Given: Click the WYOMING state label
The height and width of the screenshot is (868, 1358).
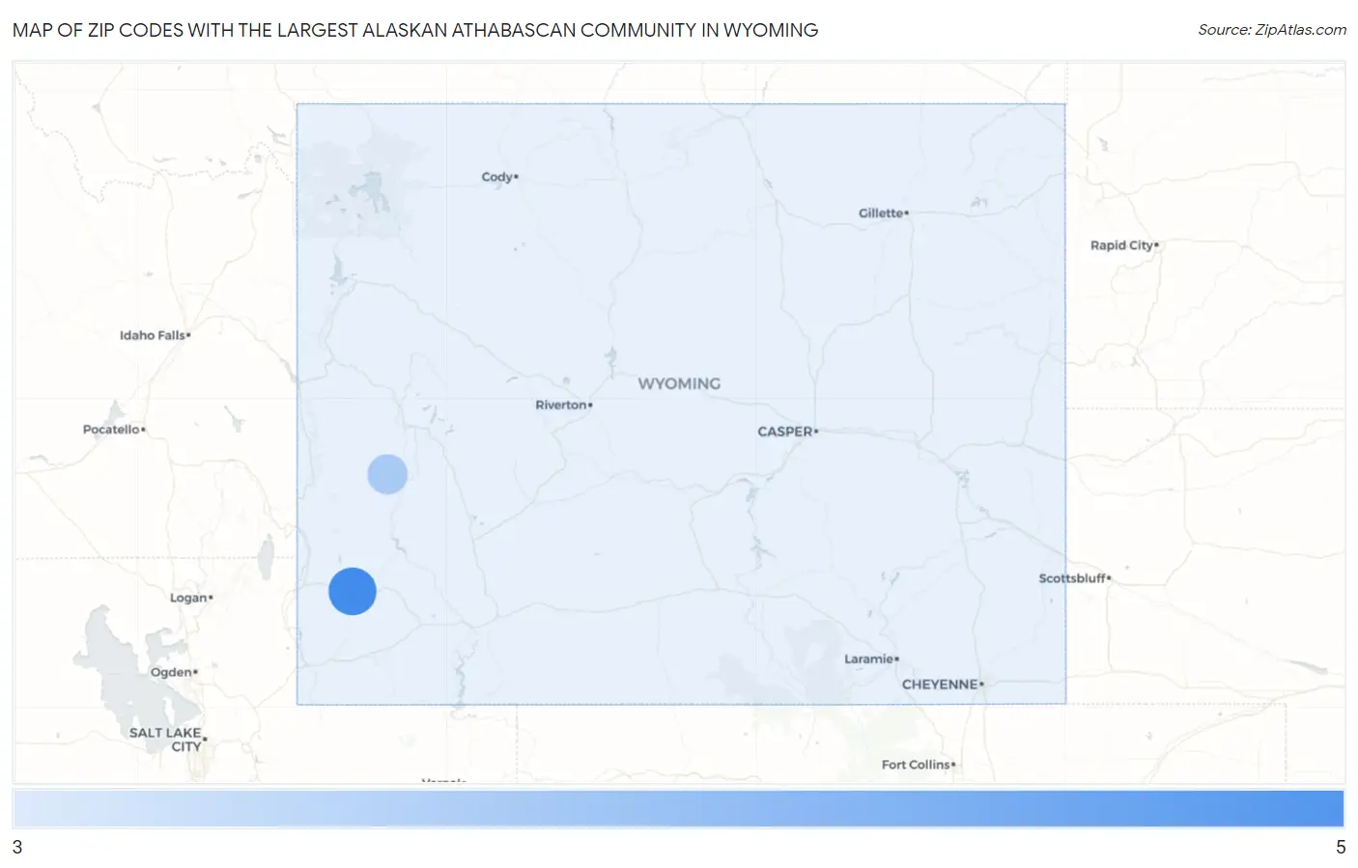Looking at the screenshot, I should pos(679,383).
